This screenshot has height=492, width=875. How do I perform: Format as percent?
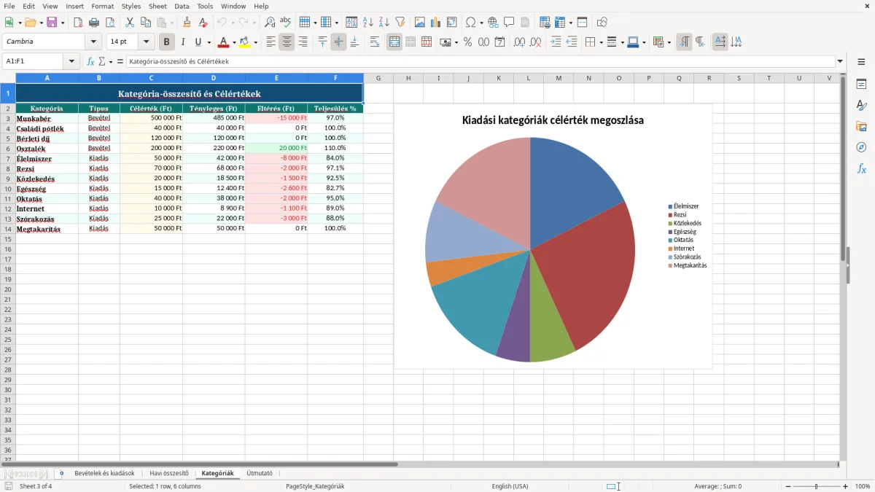[x=467, y=42]
